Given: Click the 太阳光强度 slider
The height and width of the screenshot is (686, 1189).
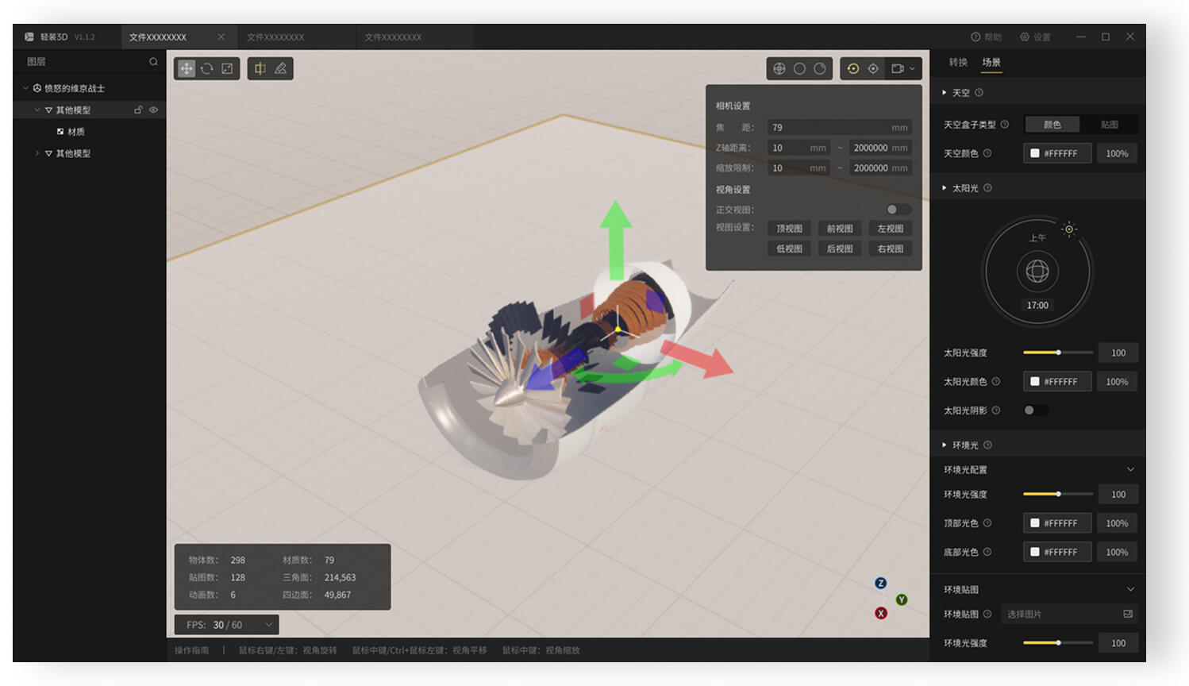Looking at the screenshot, I should click(x=1057, y=353).
